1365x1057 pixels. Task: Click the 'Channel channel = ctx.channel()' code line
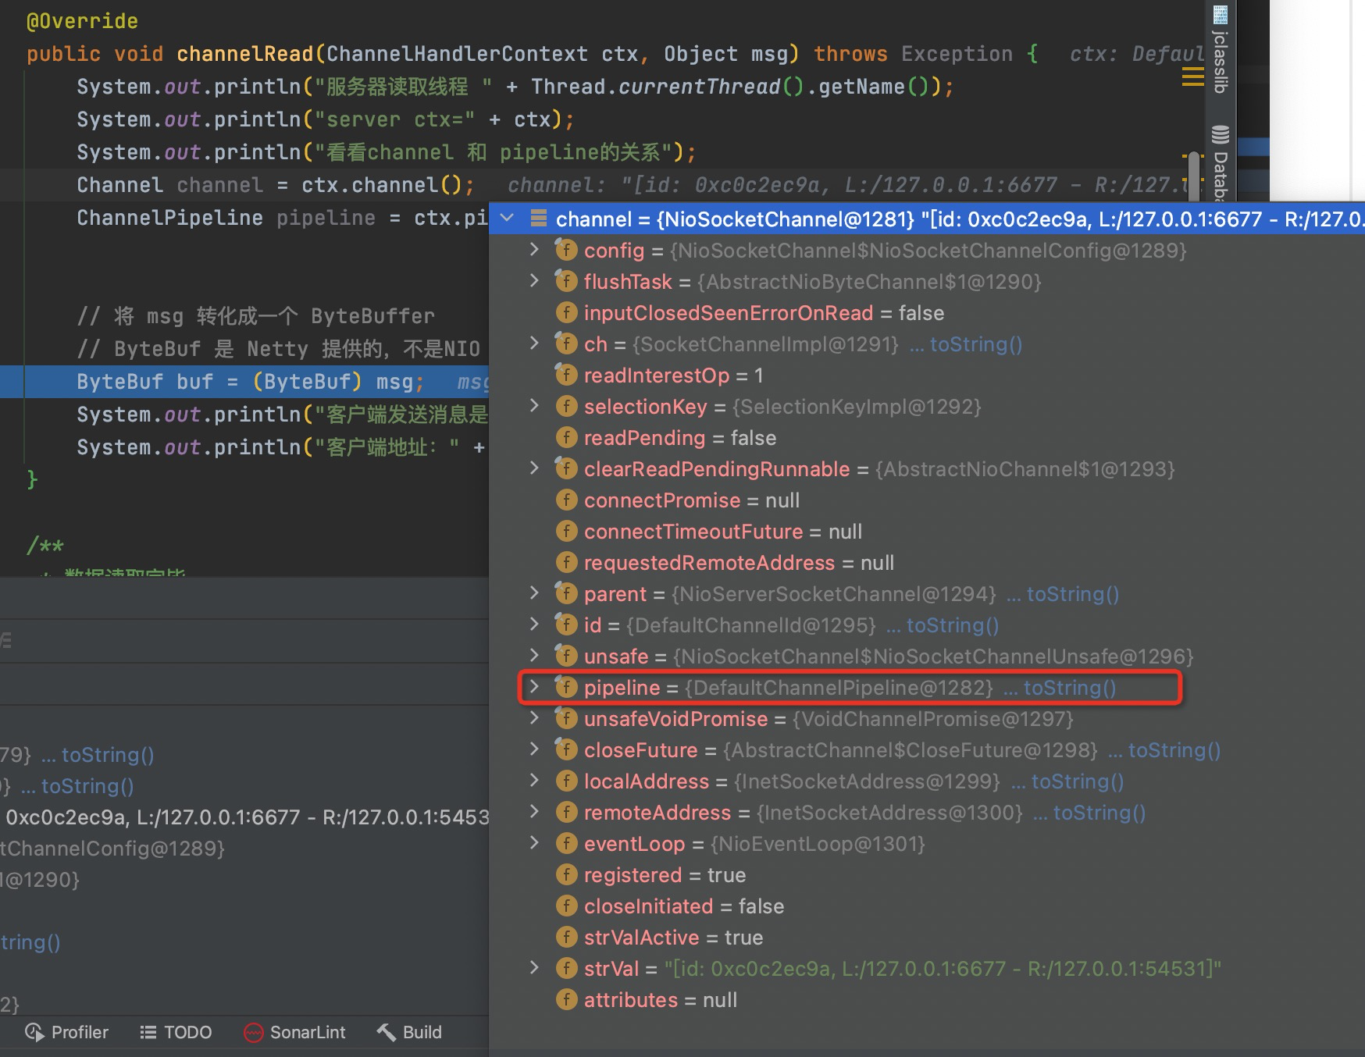(x=276, y=185)
